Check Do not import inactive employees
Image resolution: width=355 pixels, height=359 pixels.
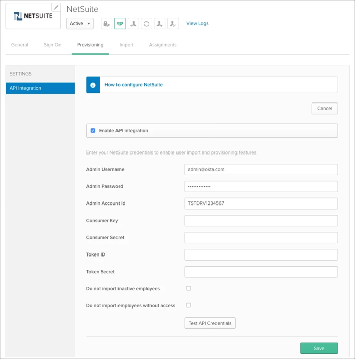pyautogui.click(x=188, y=288)
